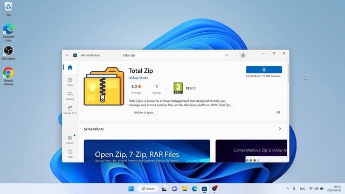Click the volume speaker tray icon
The width and height of the screenshot is (345, 194).
[x=316, y=189]
